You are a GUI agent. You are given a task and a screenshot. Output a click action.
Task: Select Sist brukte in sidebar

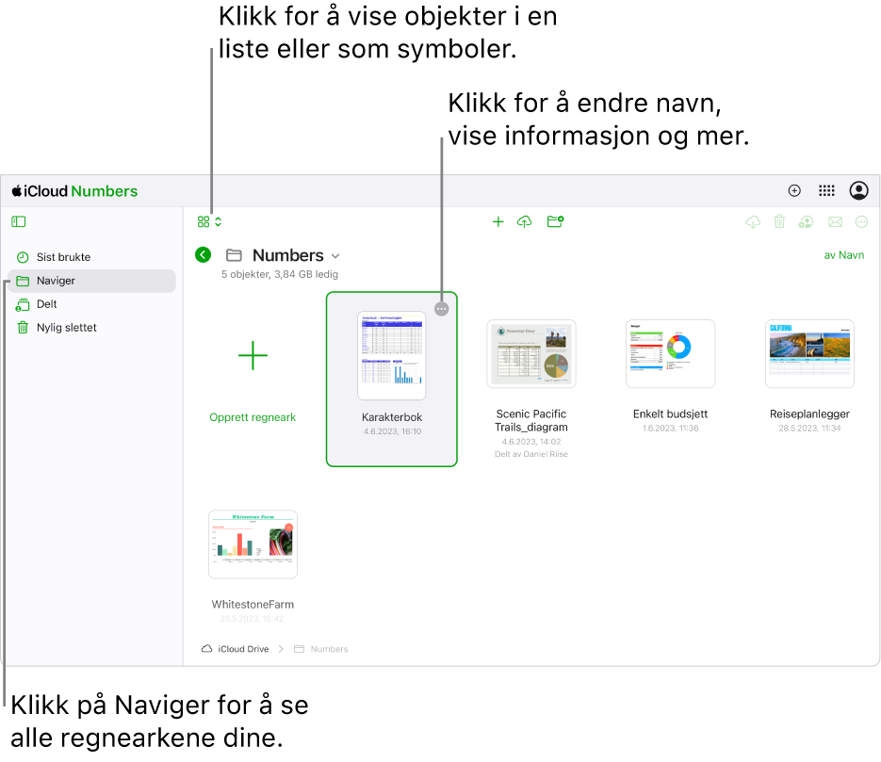[x=91, y=257]
